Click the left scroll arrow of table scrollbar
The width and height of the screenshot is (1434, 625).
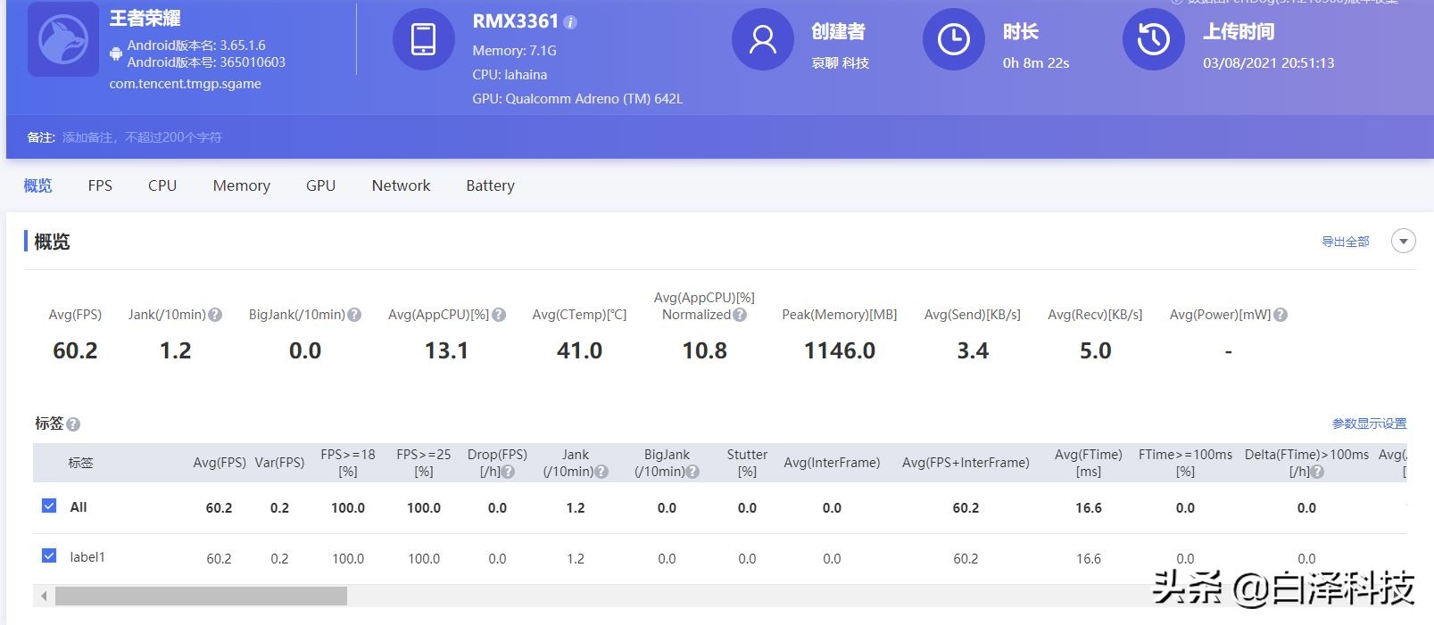click(44, 596)
